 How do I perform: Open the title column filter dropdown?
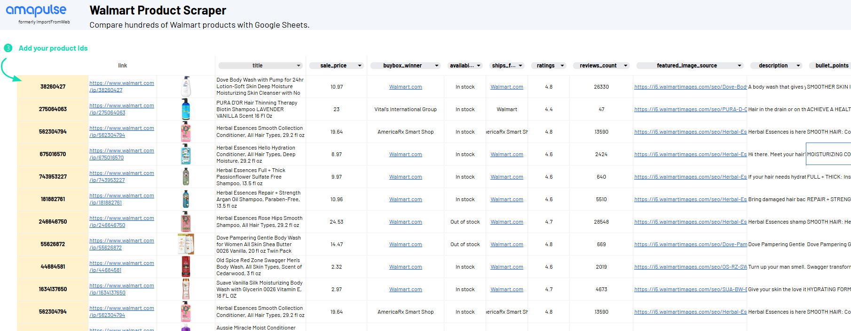299,66
